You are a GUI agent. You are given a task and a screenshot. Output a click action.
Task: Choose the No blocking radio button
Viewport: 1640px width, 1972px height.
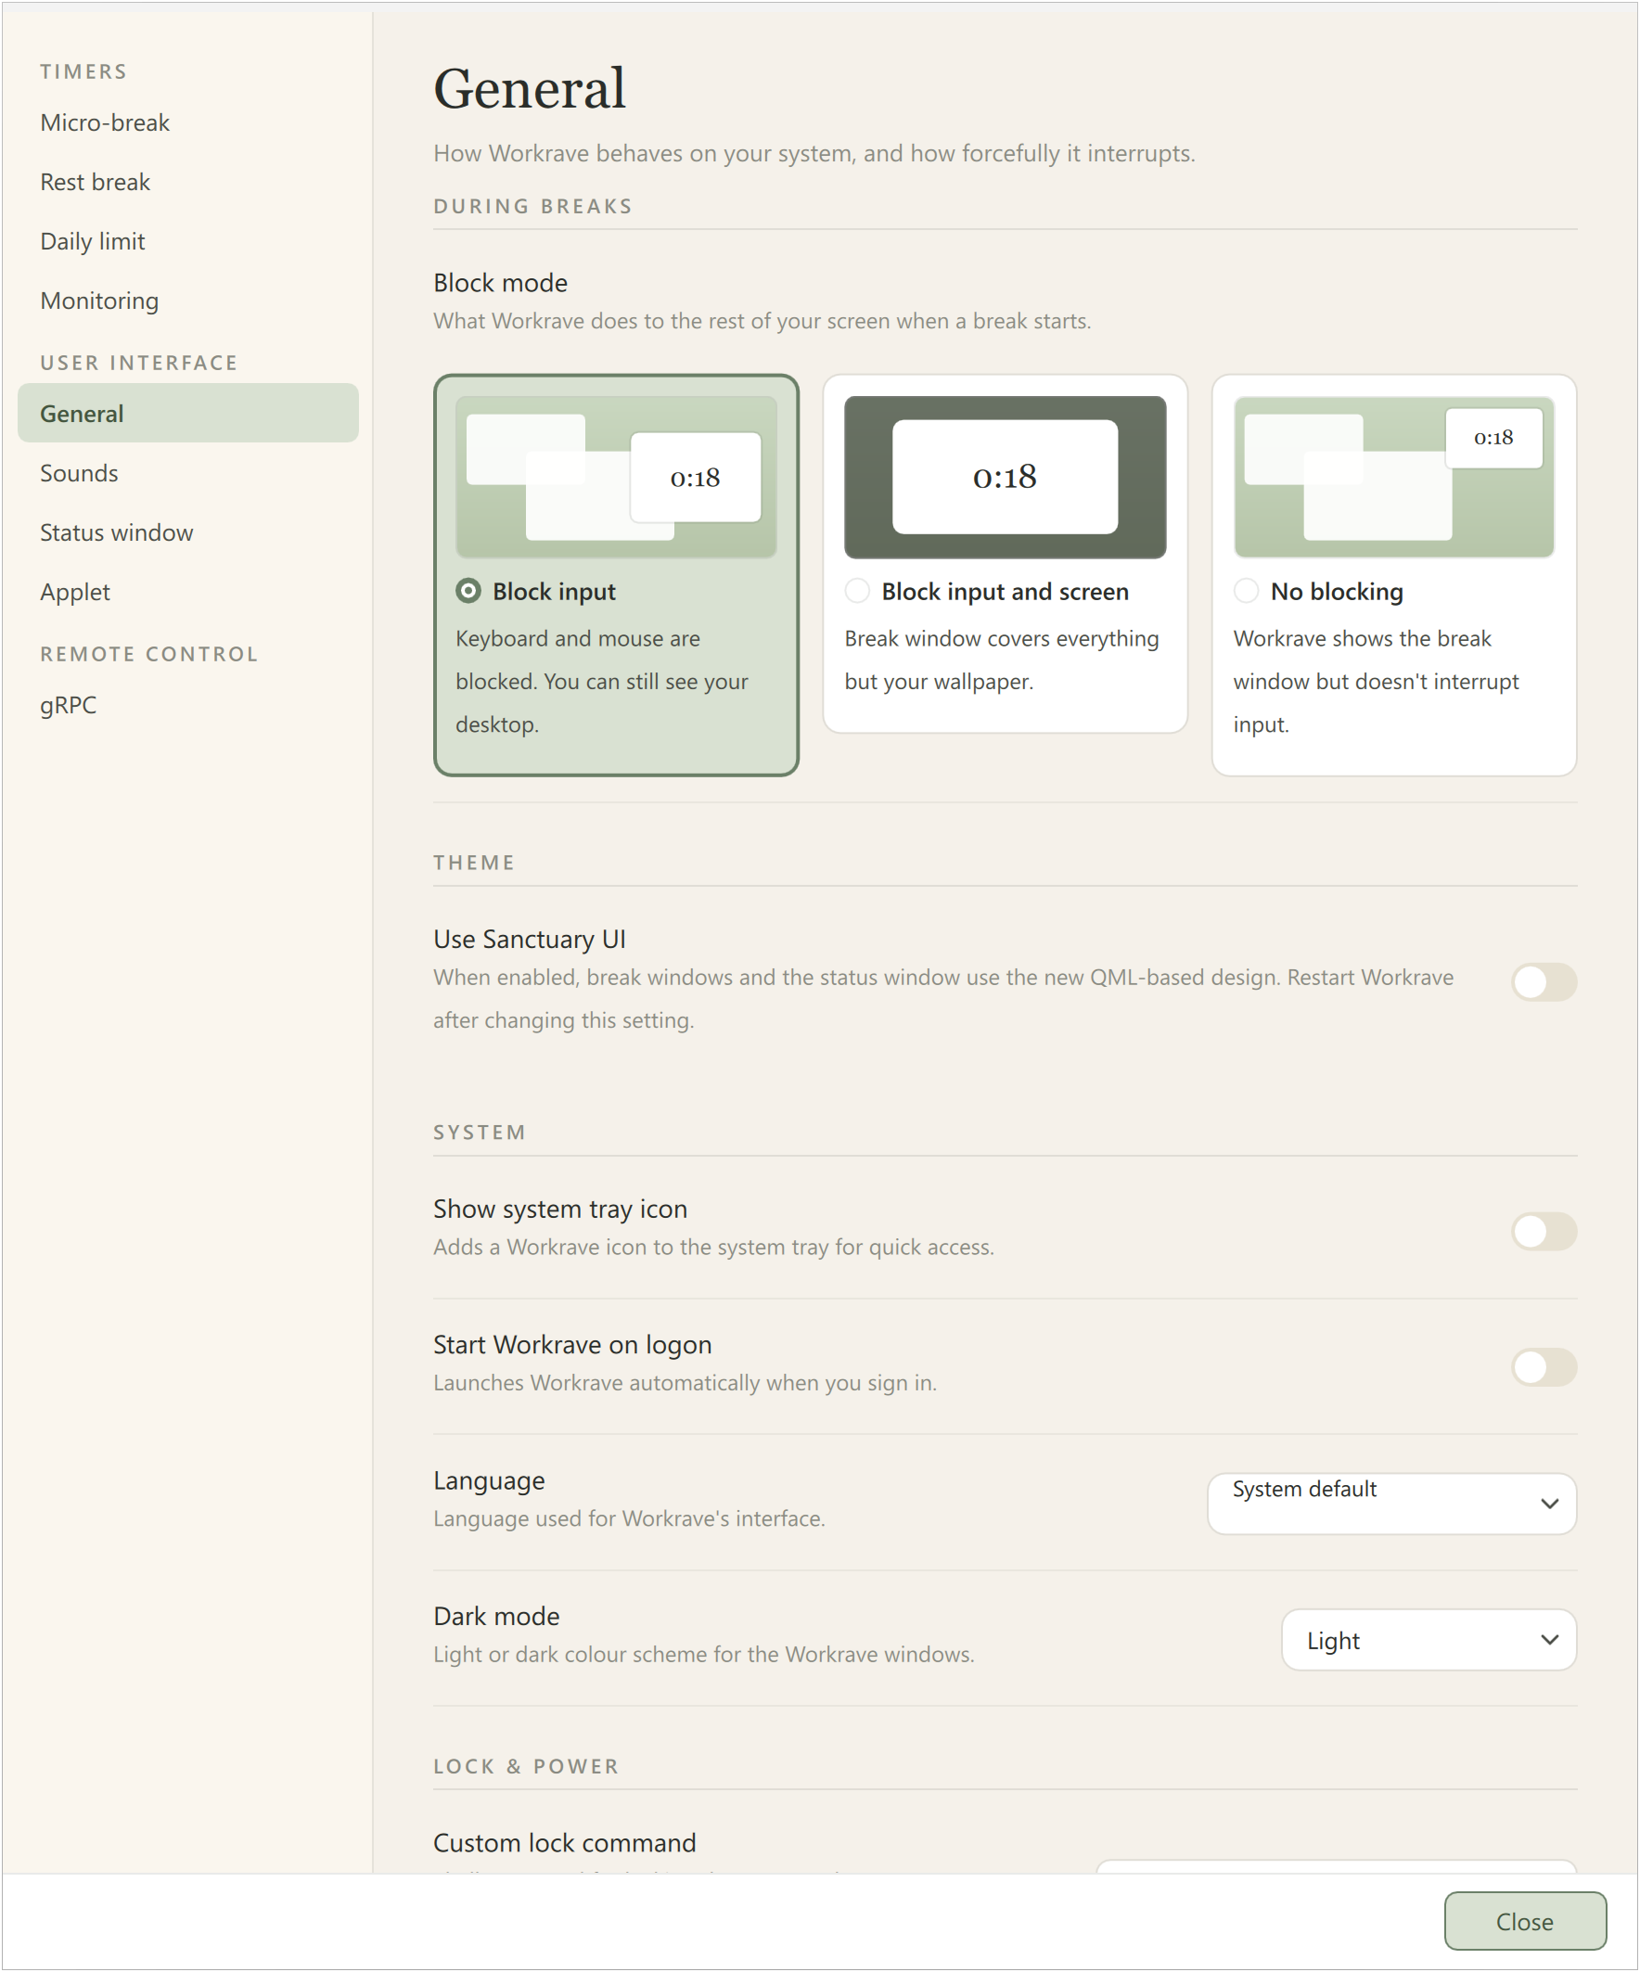point(1246,591)
